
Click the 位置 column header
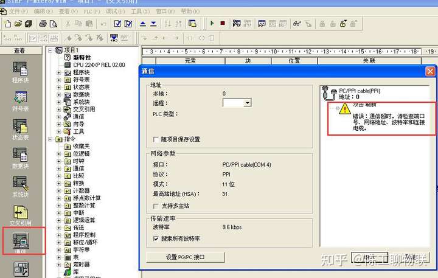click(294, 61)
